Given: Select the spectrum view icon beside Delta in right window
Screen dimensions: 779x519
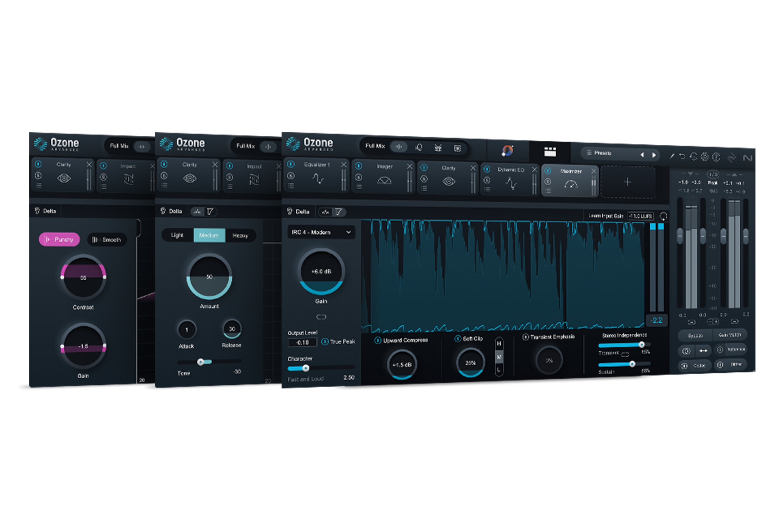Looking at the screenshot, I should 325,212.
